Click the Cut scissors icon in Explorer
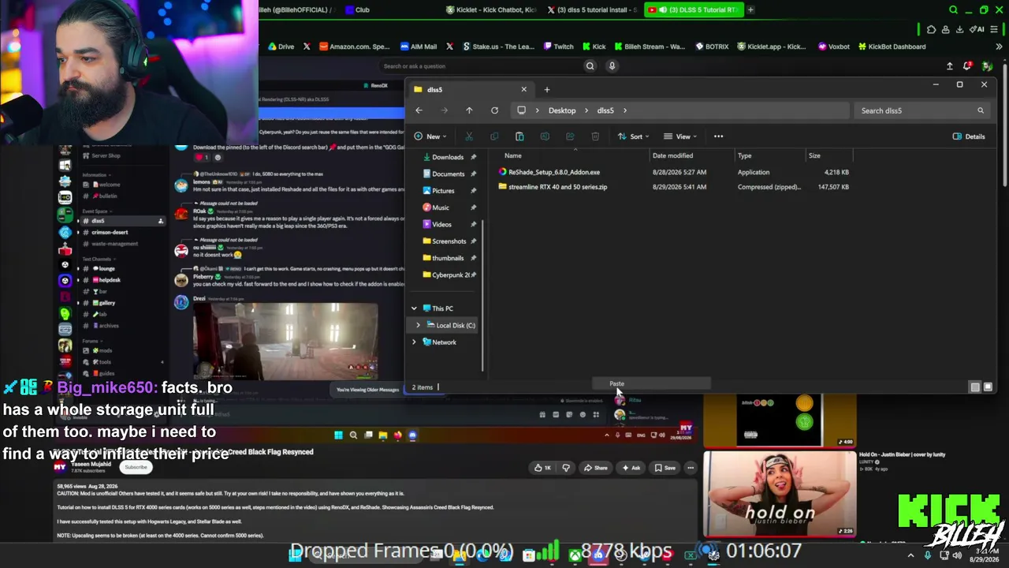Viewport: 1009px width, 568px height. point(469,136)
